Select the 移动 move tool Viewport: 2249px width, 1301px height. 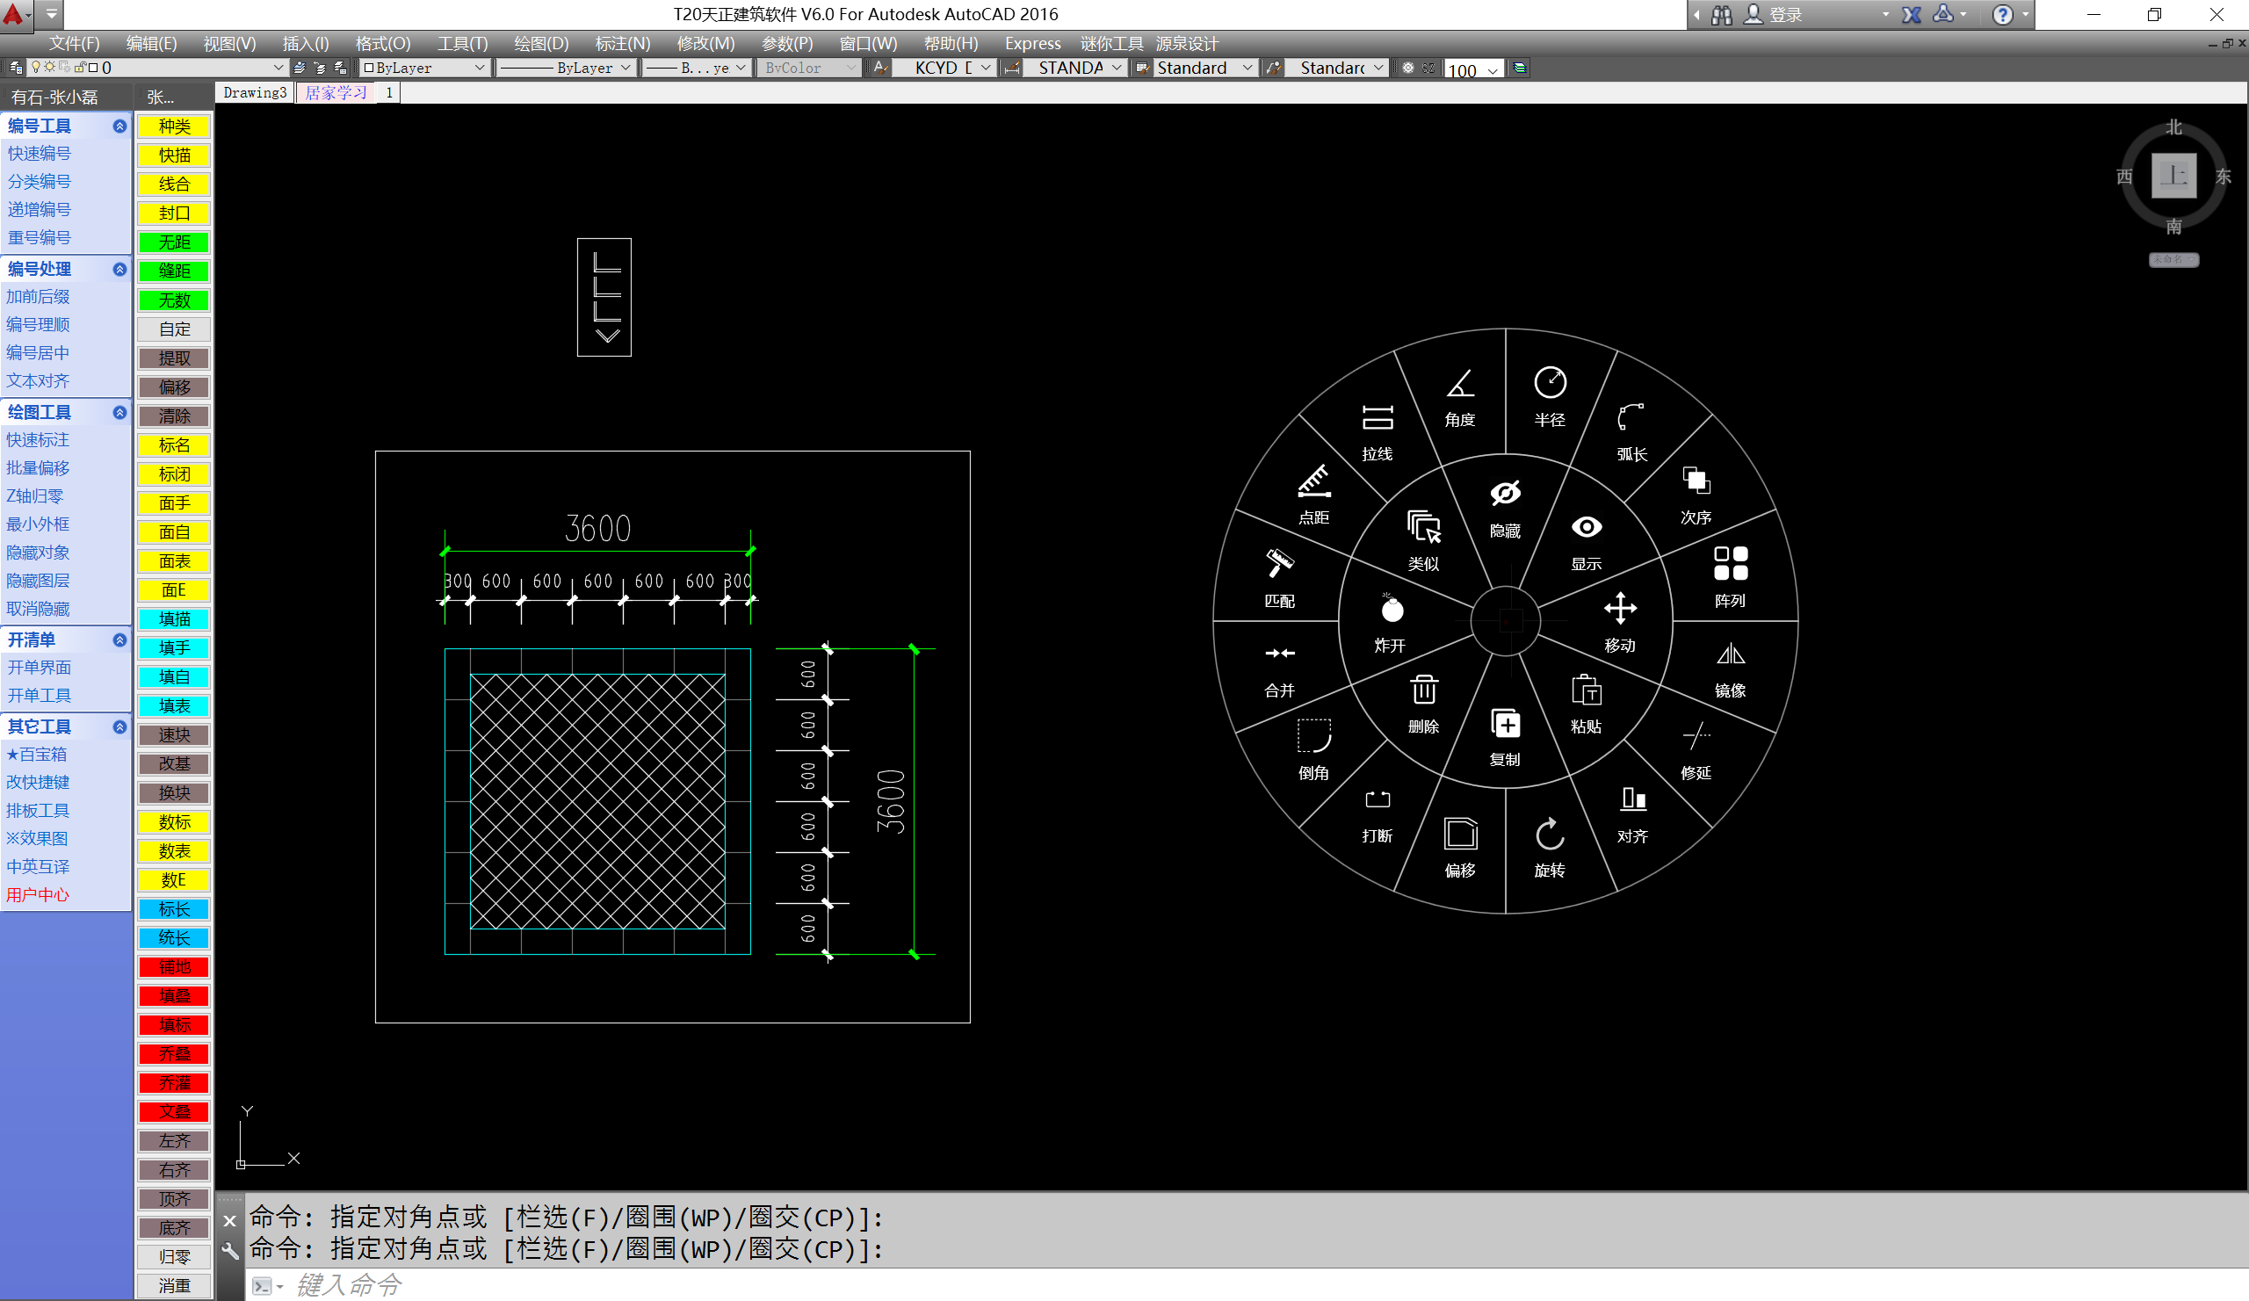tap(1619, 623)
